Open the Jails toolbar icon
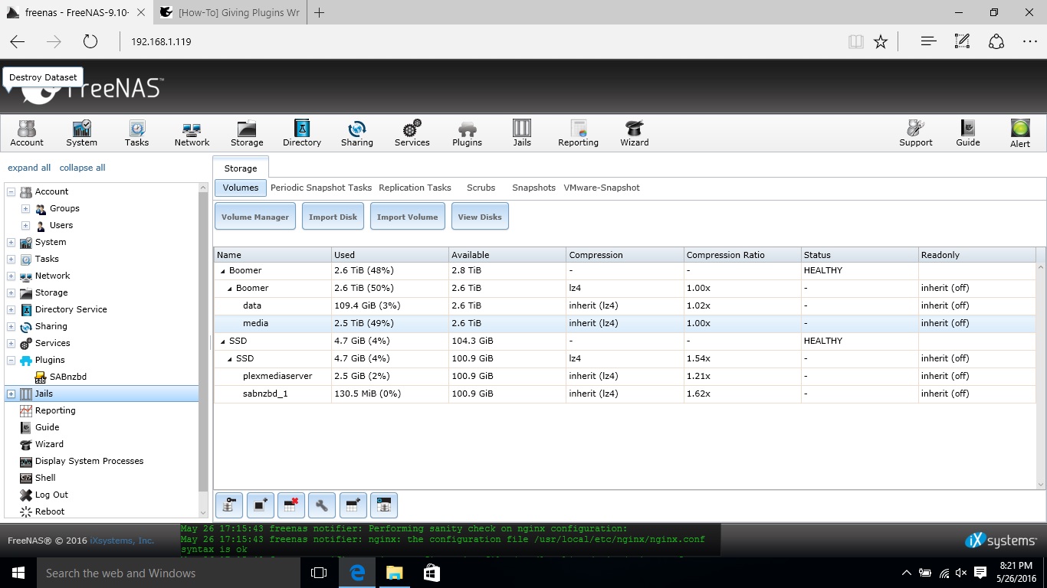This screenshot has height=588, width=1047. (x=522, y=132)
